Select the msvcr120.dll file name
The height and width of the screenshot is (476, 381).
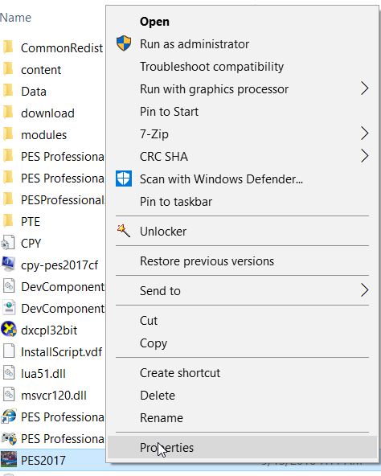click(x=54, y=396)
